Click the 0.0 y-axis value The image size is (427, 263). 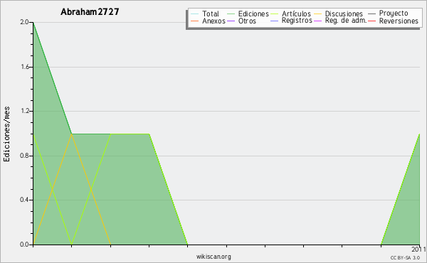24,245
